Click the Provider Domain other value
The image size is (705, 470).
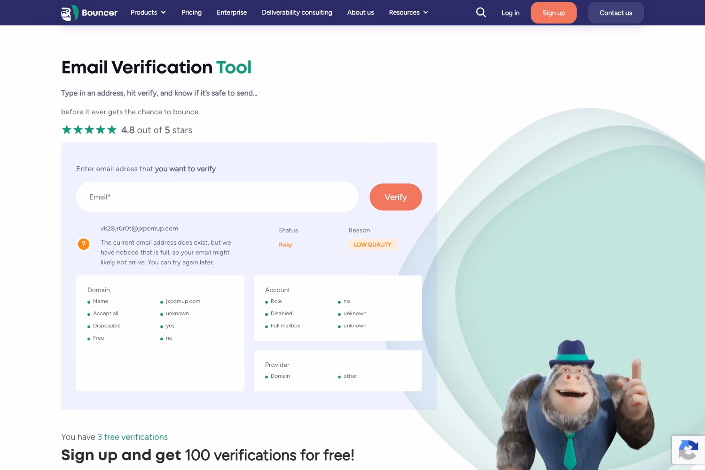[x=350, y=376]
